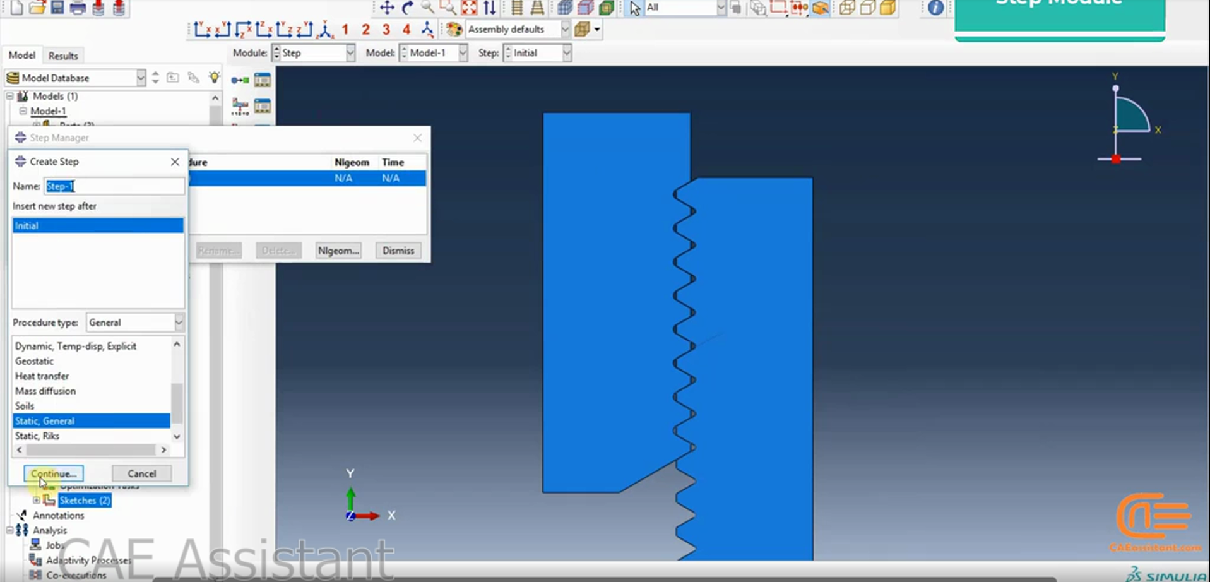Enable shaded render style
1210x582 pixels.
coord(888,8)
